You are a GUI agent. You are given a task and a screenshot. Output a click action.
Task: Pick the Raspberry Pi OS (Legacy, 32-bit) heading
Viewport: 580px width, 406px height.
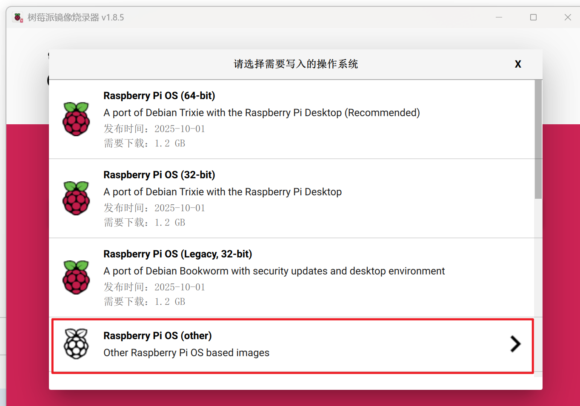coord(177,254)
